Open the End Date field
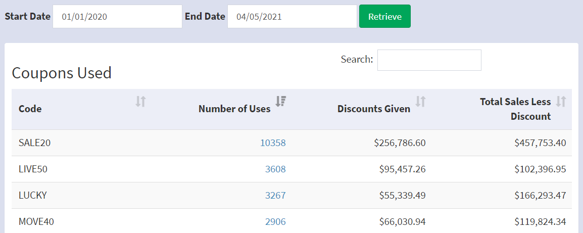The width and height of the screenshot is (583, 233). click(x=292, y=16)
